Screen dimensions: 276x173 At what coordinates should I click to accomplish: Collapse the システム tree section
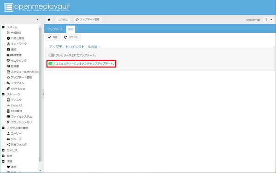[x=3, y=27]
